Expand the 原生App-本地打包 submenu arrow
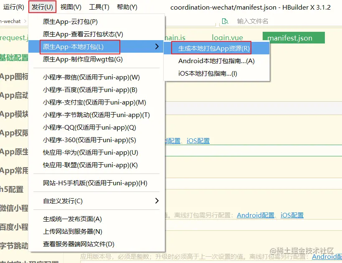Image resolution: width=342 pixels, height=263 pixels. pyautogui.click(x=157, y=46)
